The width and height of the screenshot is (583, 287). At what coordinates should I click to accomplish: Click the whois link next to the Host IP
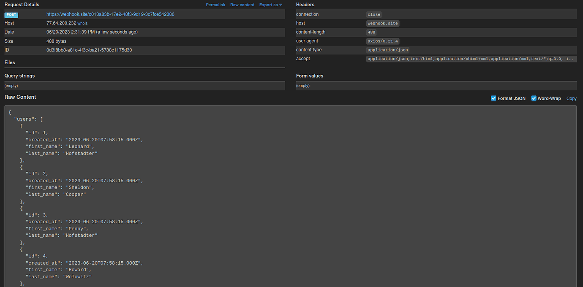coord(82,23)
